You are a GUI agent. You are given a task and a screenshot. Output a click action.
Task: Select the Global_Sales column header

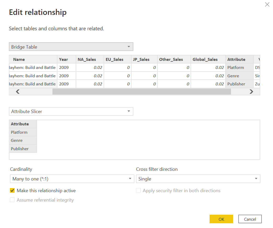coord(205,59)
